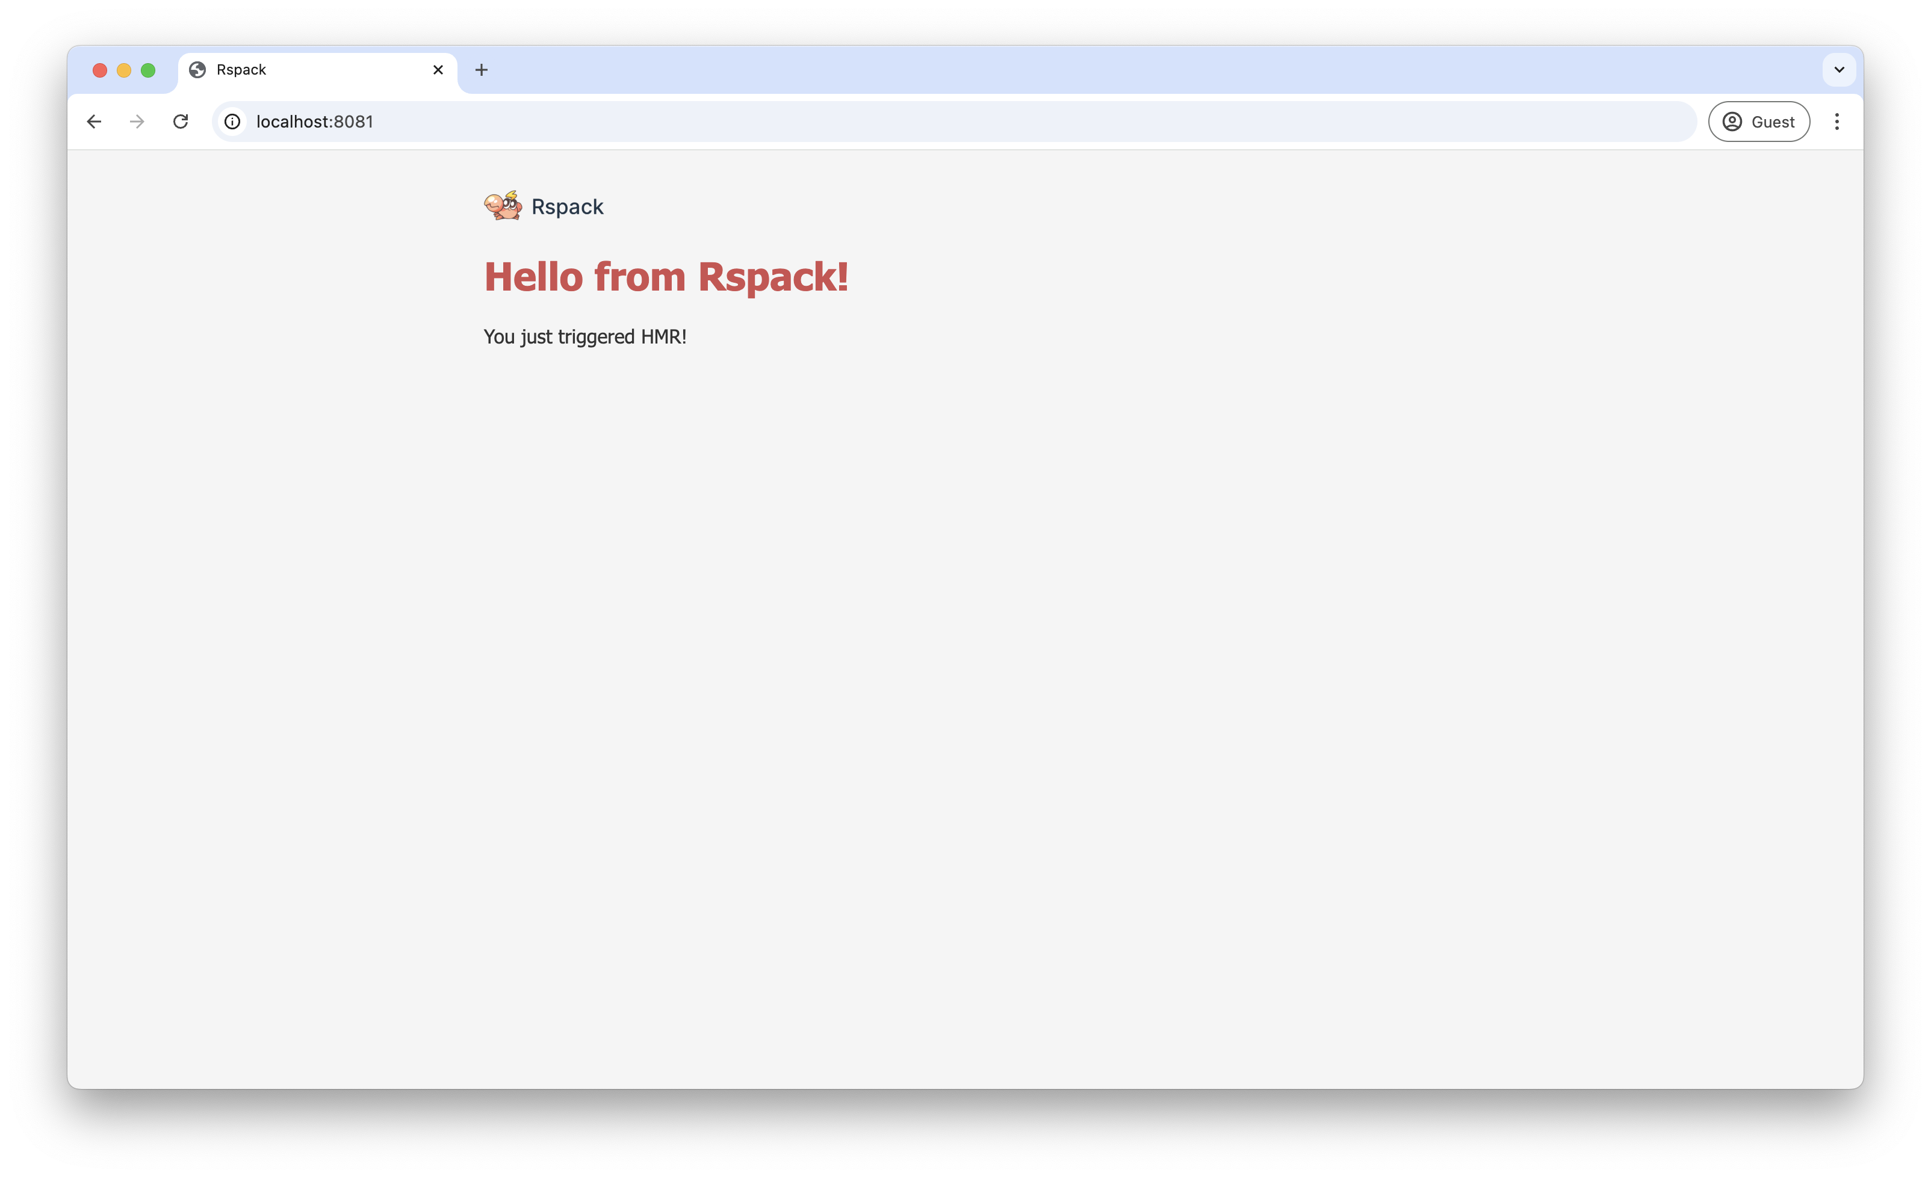Open a new tab with the plus button

(x=480, y=70)
